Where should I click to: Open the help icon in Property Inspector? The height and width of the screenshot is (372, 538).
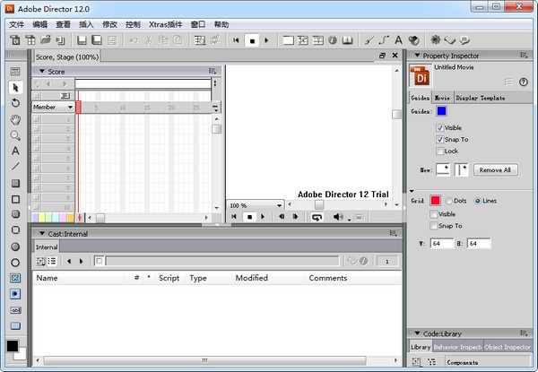click(523, 82)
